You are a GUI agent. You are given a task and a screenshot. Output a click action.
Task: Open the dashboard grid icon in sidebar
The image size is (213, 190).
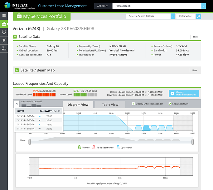coord(4,16)
